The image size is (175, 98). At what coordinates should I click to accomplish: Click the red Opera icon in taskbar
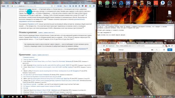25,97
